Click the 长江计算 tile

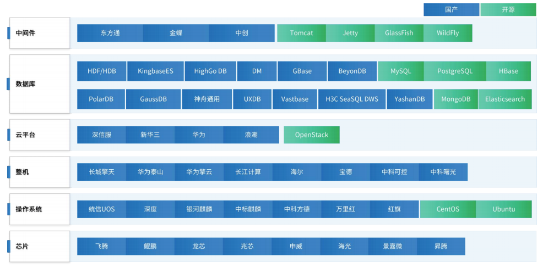coord(248,171)
